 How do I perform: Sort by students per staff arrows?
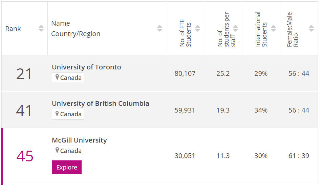click(236, 29)
